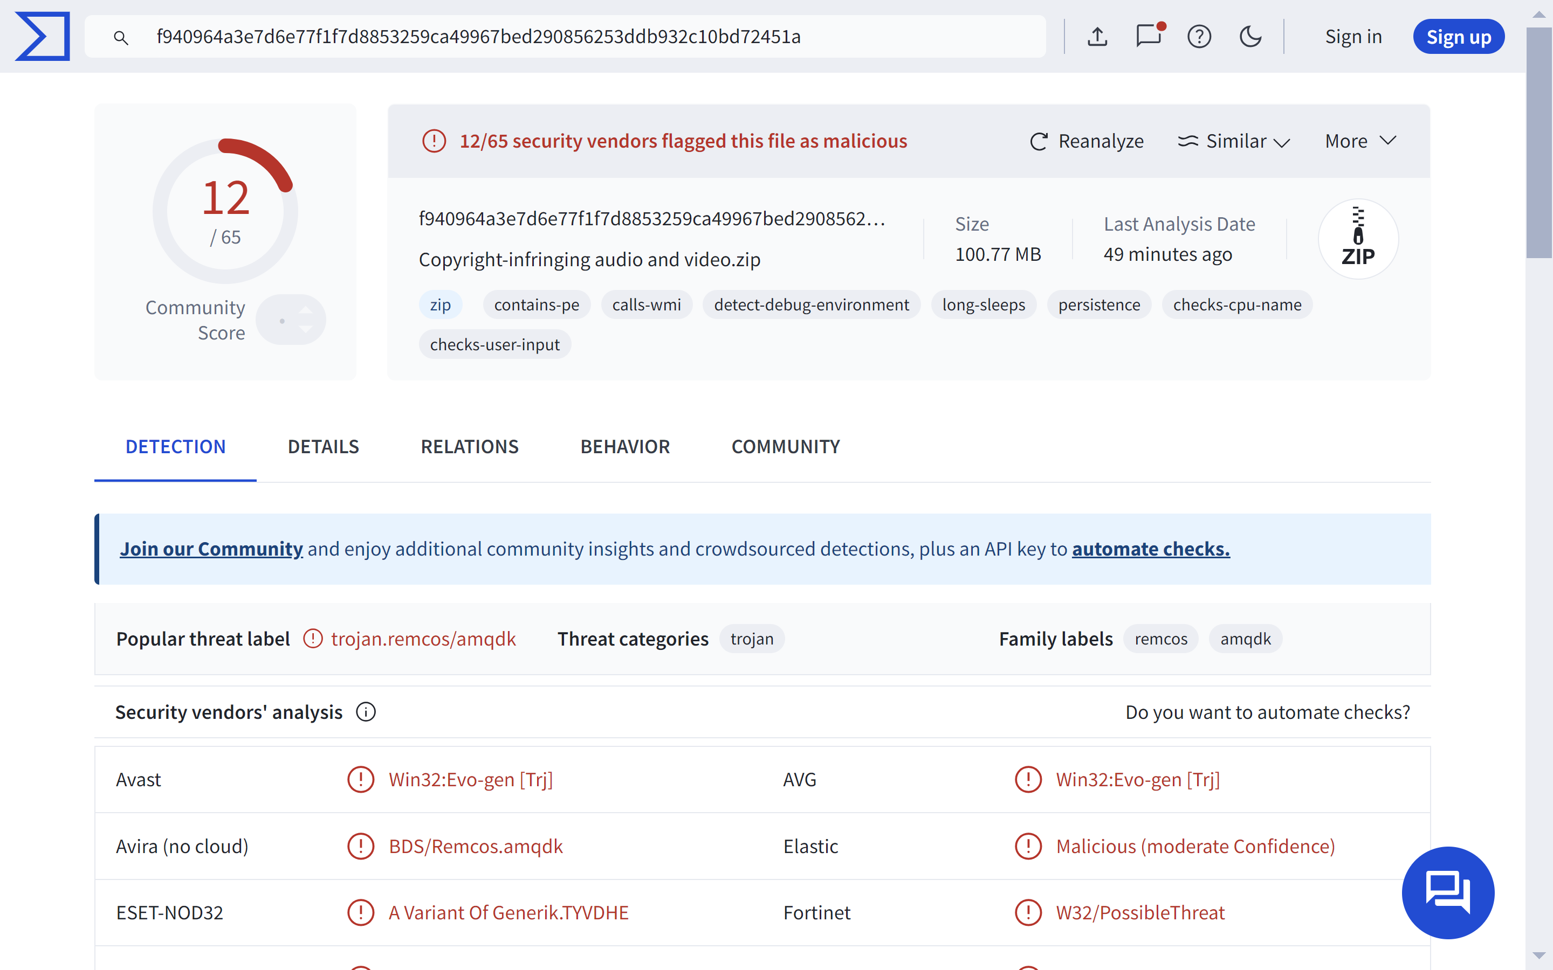The width and height of the screenshot is (1553, 970).
Task: Click the persistence tag
Action: (x=1098, y=304)
